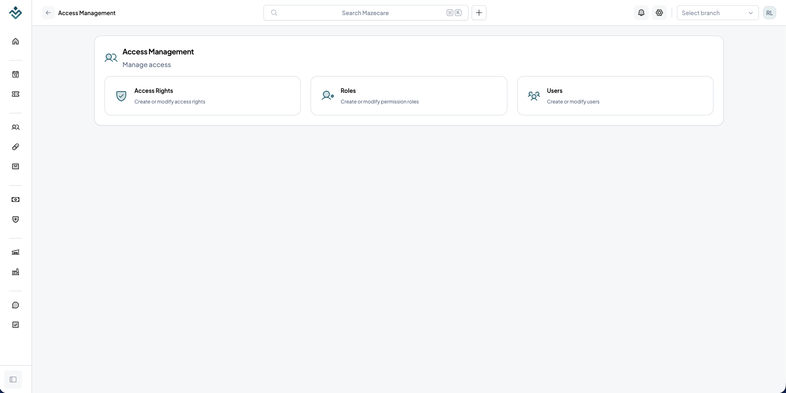
Task: Click the plus create button
Action: (x=479, y=13)
